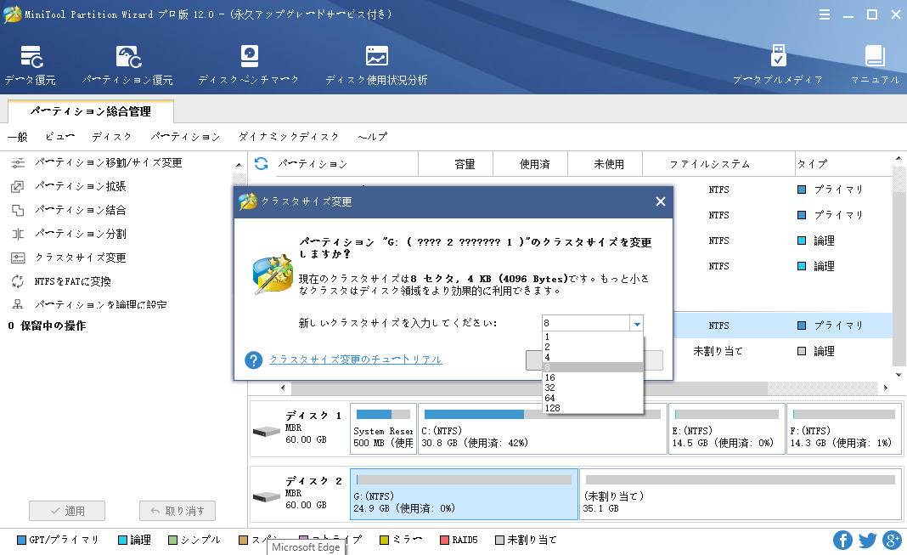907x555 pixels.
Task: Open the クラスタサイズ変更のチュートリアル link
Action: (355, 360)
